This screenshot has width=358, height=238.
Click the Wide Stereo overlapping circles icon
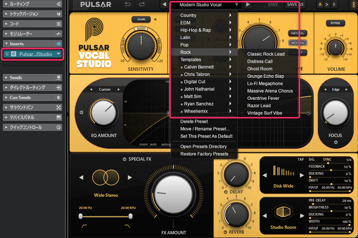pyautogui.click(x=106, y=177)
